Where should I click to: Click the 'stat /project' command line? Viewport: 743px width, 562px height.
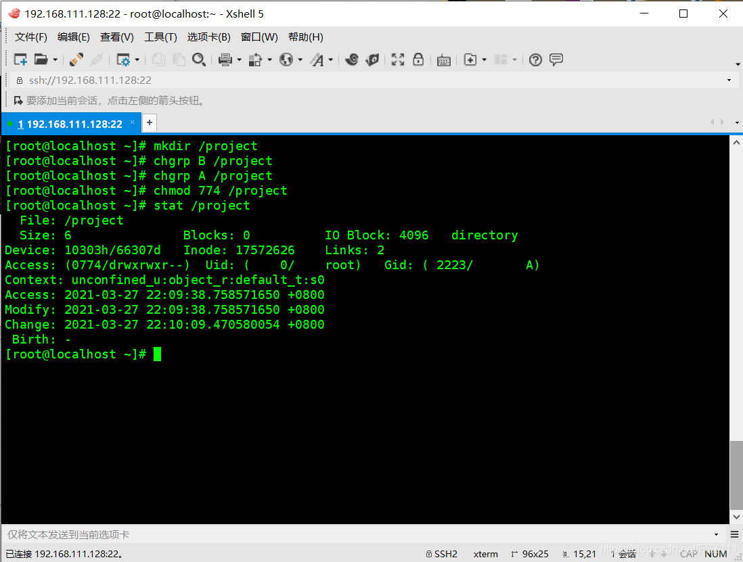coord(127,206)
